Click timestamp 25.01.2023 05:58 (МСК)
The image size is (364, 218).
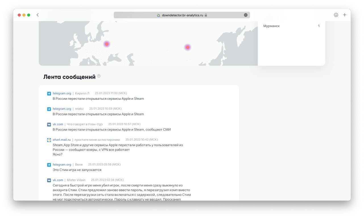104,164
